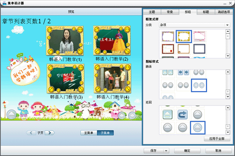Choose the purple flower frame style

tap(168, 36)
